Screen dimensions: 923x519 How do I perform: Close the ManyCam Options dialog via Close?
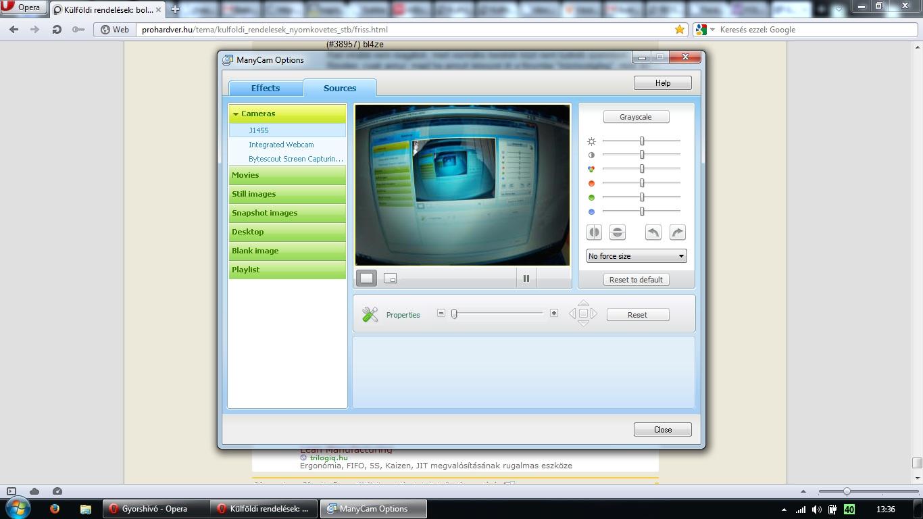pyautogui.click(x=662, y=430)
